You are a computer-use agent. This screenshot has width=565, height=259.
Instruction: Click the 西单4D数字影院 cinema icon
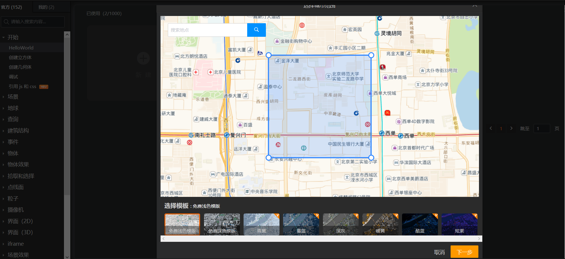(399, 122)
